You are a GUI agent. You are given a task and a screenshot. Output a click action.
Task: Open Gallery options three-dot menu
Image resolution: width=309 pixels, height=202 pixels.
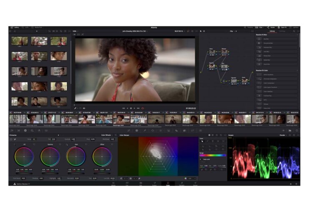[x=69, y=31]
